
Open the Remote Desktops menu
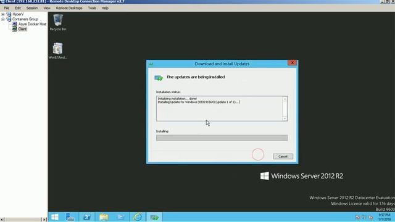[x=69, y=8]
